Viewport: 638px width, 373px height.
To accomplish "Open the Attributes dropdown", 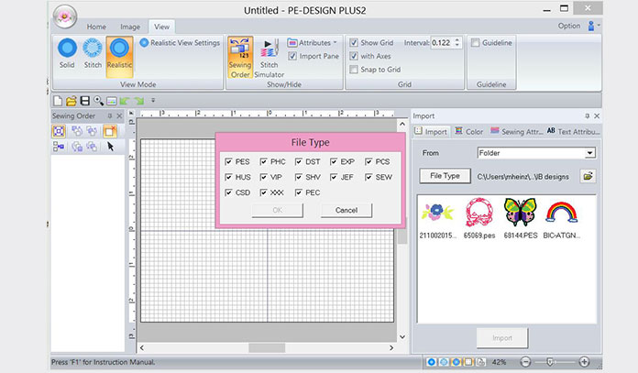I will click(x=312, y=43).
